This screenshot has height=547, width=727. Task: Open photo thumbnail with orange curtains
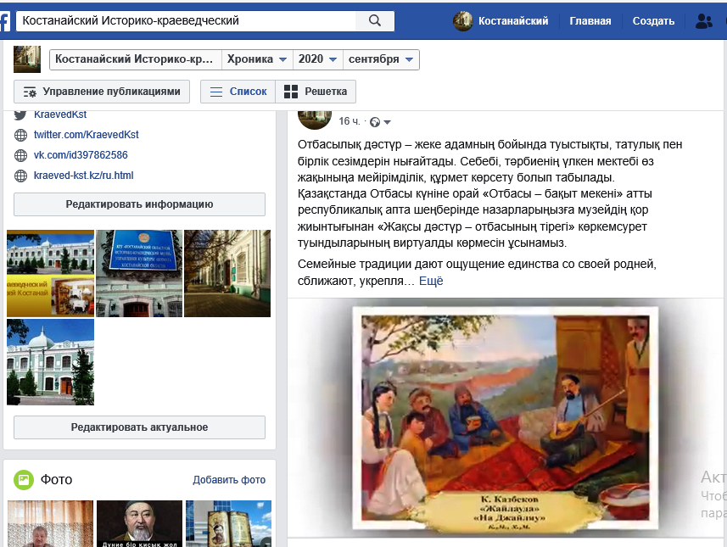[51, 524]
